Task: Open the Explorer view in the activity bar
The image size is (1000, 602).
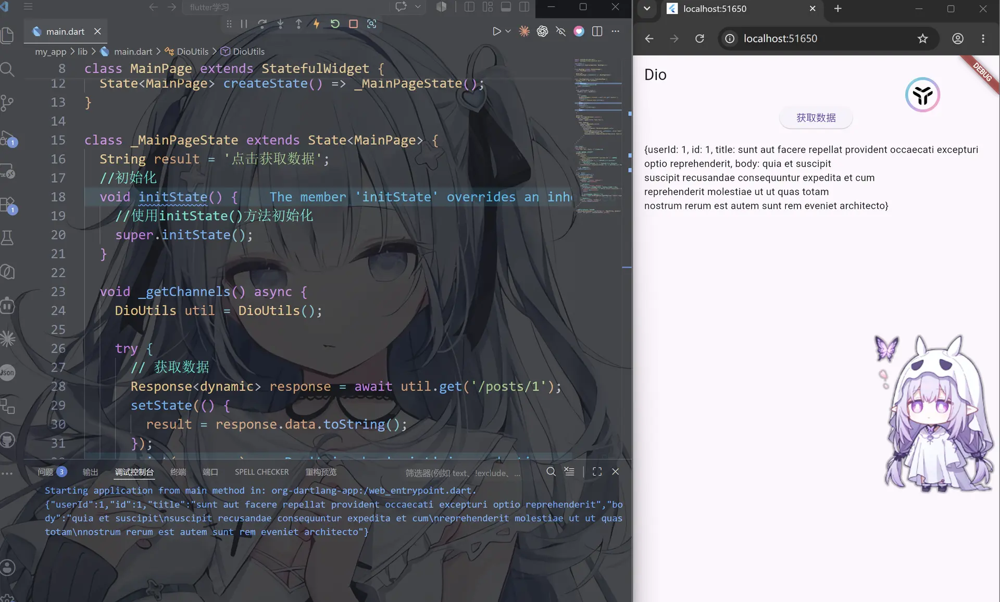Action: pos(7,35)
